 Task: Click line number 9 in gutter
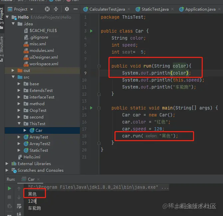tap(85, 73)
